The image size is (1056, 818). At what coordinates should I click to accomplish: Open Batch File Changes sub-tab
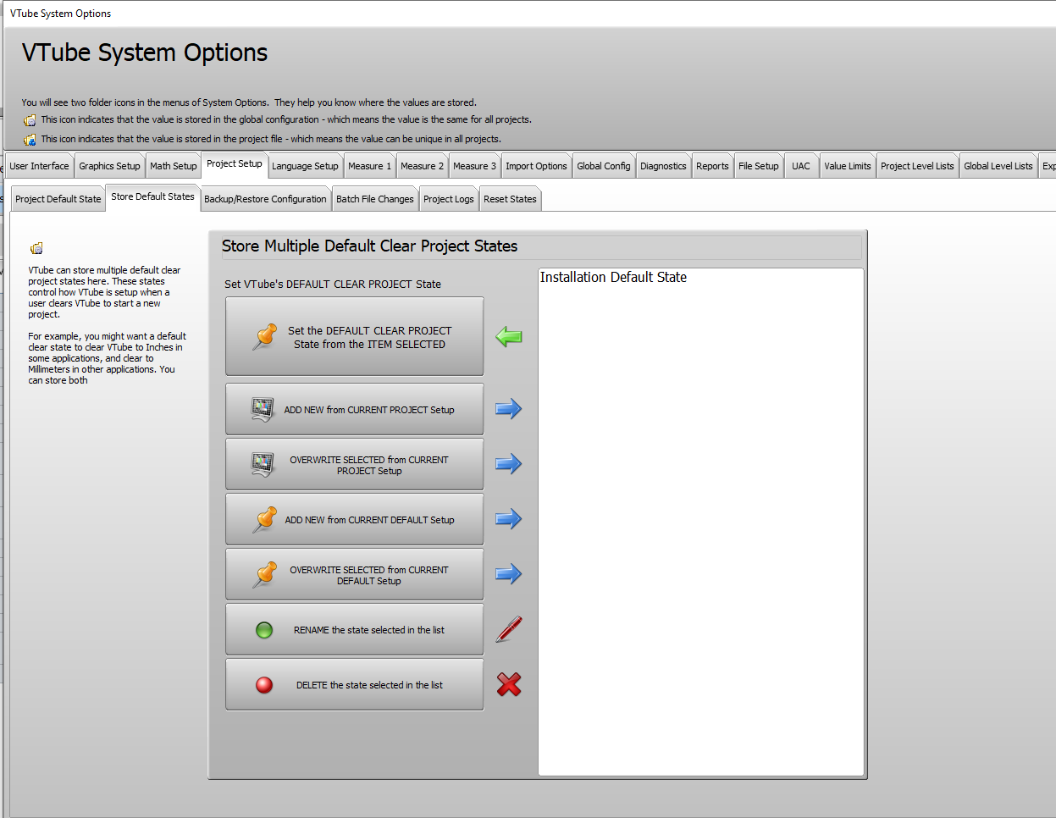pyautogui.click(x=374, y=199)
